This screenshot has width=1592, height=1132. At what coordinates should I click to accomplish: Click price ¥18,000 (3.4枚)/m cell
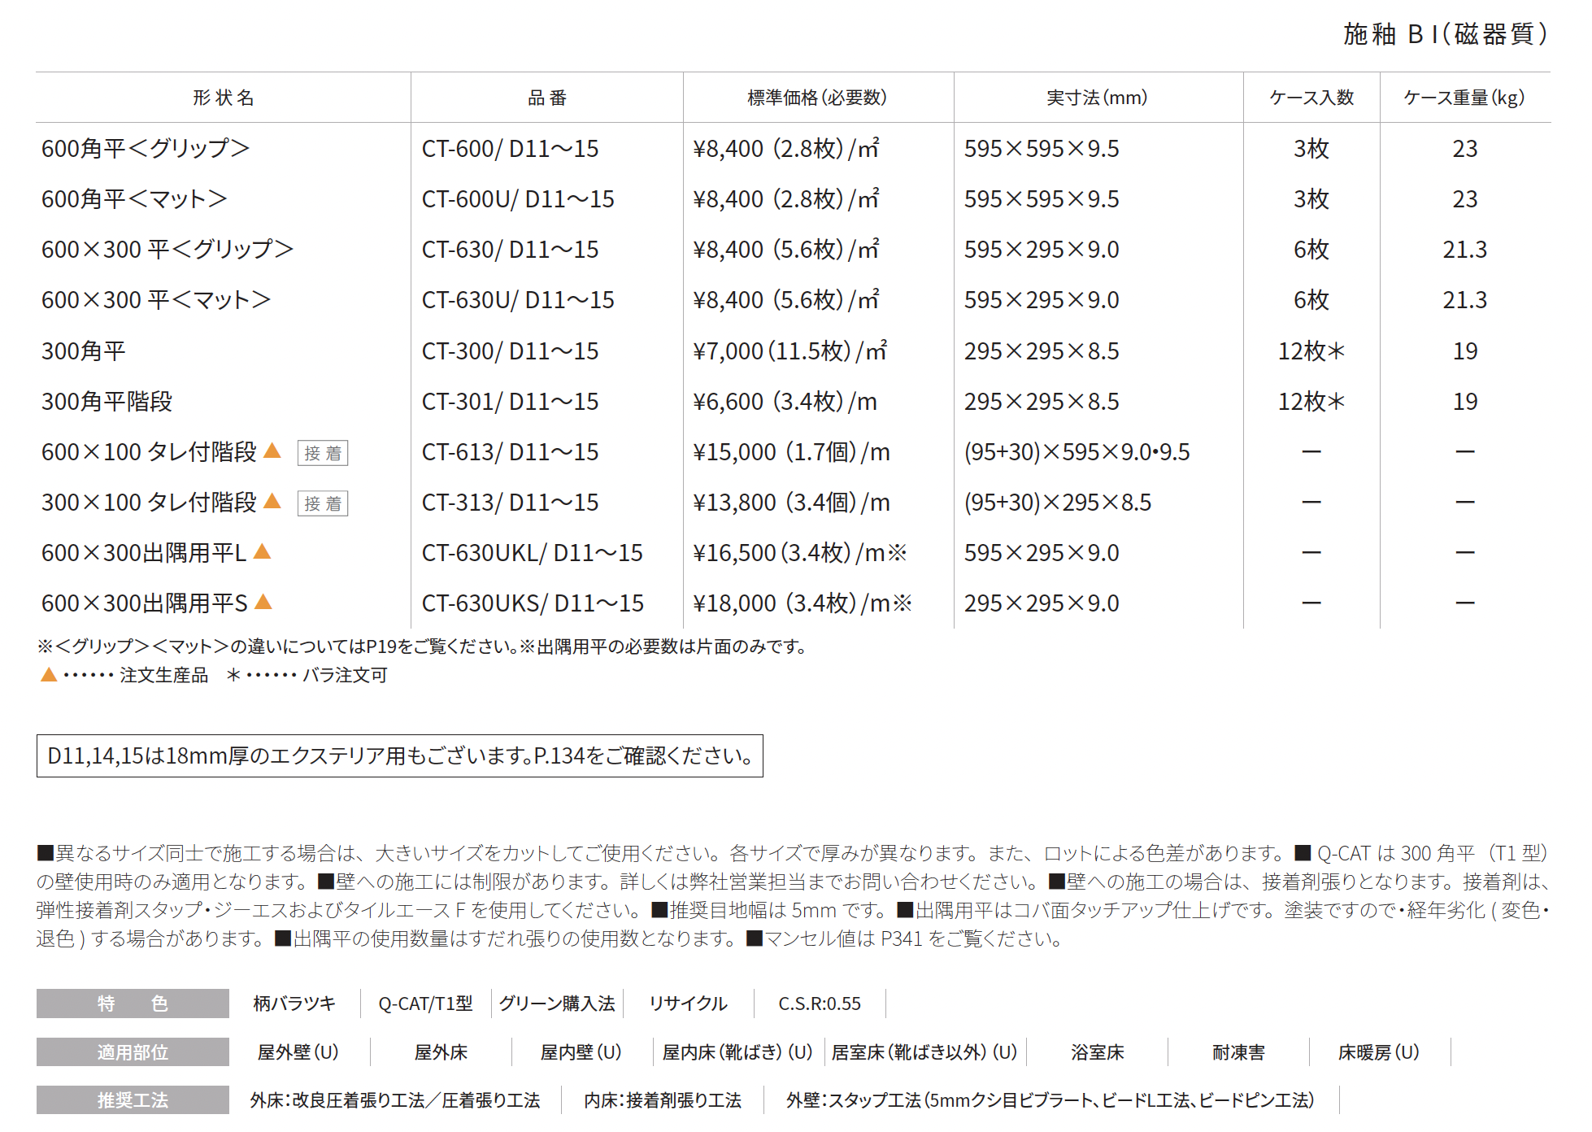[802, 603]
